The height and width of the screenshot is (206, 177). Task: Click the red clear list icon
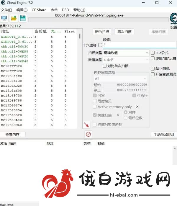point(88,134)
